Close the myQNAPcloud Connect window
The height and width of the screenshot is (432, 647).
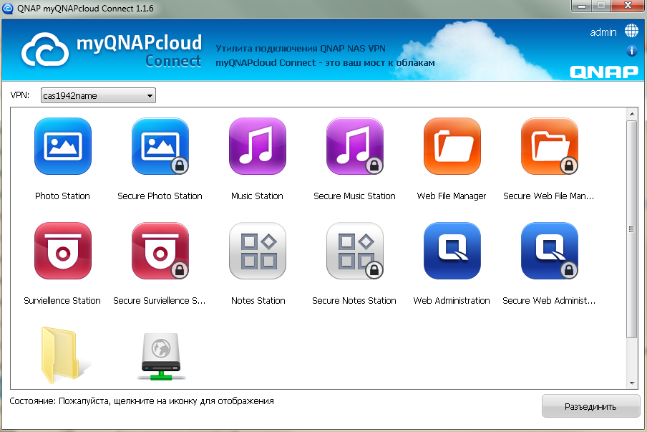pos(628,6)
